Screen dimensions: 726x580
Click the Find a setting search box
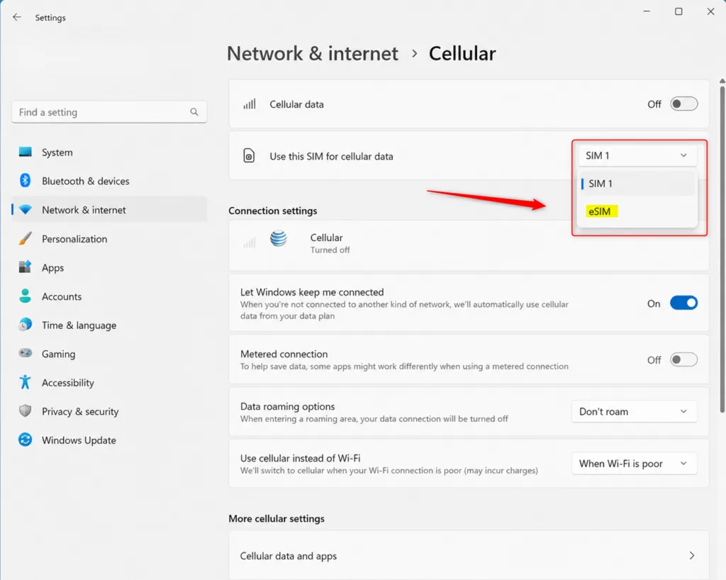[109, 112]
